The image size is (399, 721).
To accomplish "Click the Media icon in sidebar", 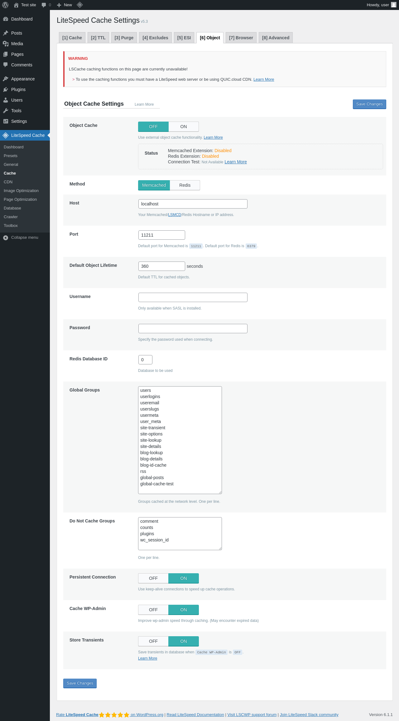I will tap(6, 44).
